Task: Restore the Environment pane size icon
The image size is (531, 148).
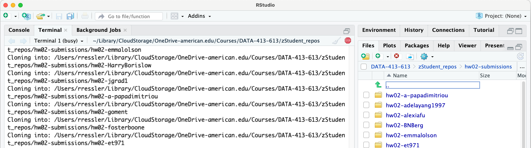Action: pyautogui.click(x=511, y=31)
